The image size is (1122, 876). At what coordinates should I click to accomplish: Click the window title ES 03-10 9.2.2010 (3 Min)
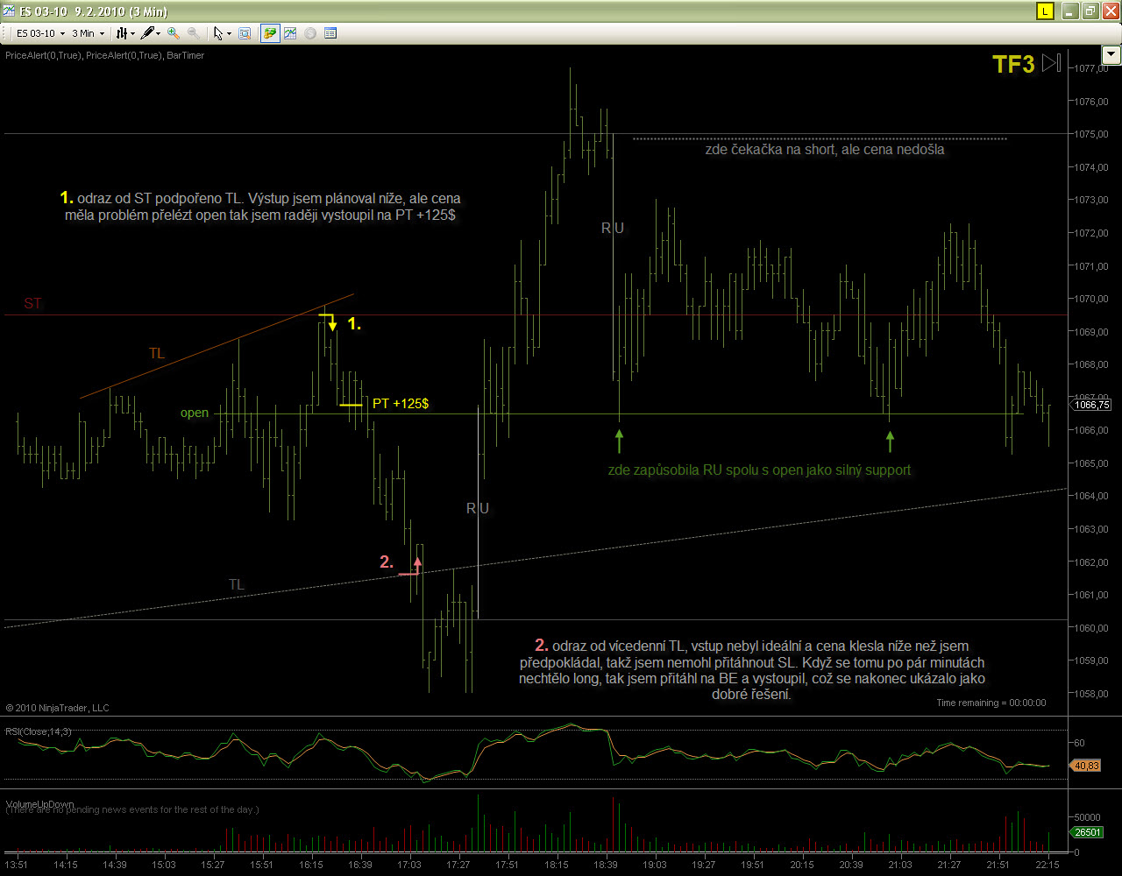click(96, 12)
